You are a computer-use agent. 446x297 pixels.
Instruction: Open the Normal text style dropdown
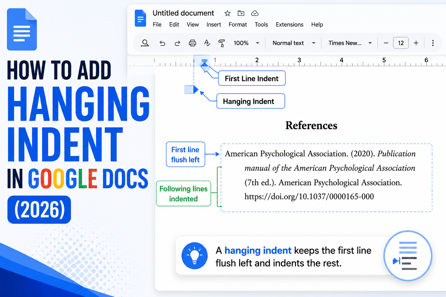[294, 43]
